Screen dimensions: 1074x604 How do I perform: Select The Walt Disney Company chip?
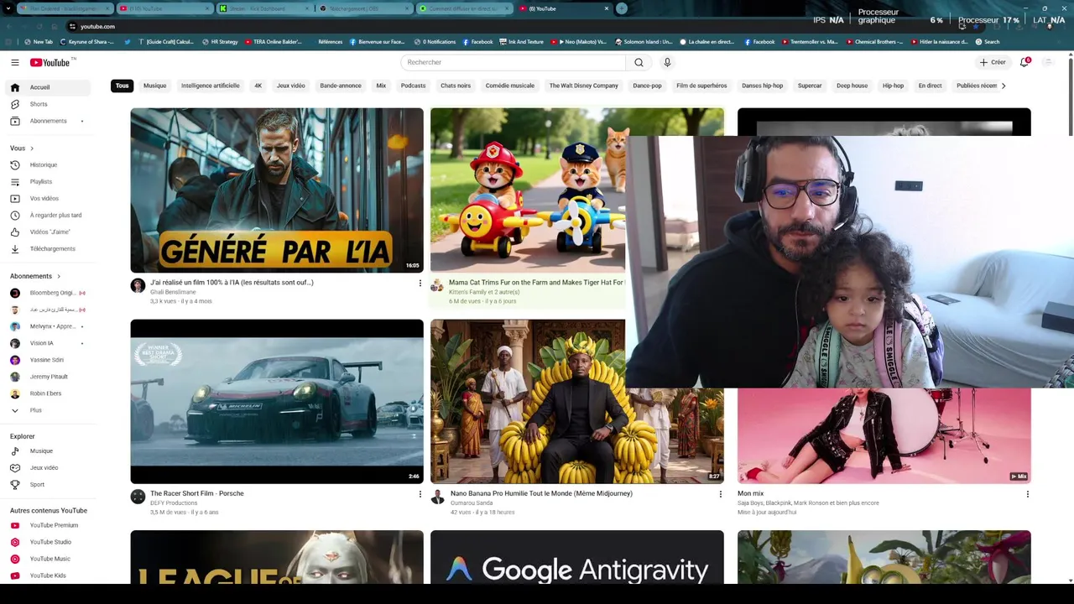[x=584, y=86]
